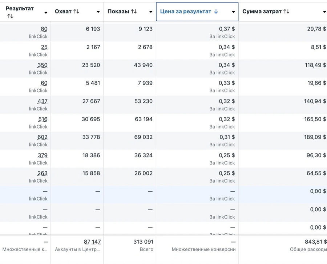Select amount spent 8,51 $
Viewport: 327px width, 264px height.
318,47
